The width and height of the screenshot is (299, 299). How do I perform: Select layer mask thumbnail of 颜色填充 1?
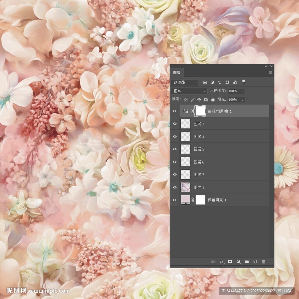click(x=200, y=200)
